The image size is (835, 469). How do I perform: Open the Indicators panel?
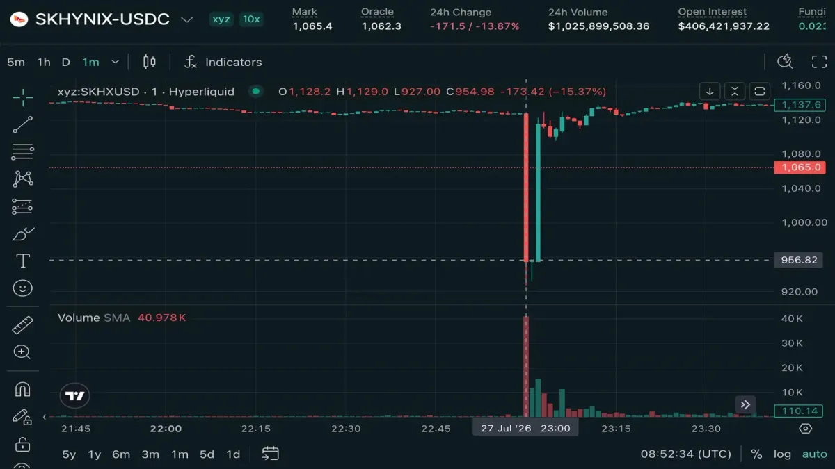[x=223, y=62]
